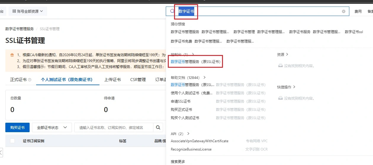Open RecognizeBusinessLicense API result
Image resolution: width=373 pixels, height=165 pixels.
pos(191,149)
